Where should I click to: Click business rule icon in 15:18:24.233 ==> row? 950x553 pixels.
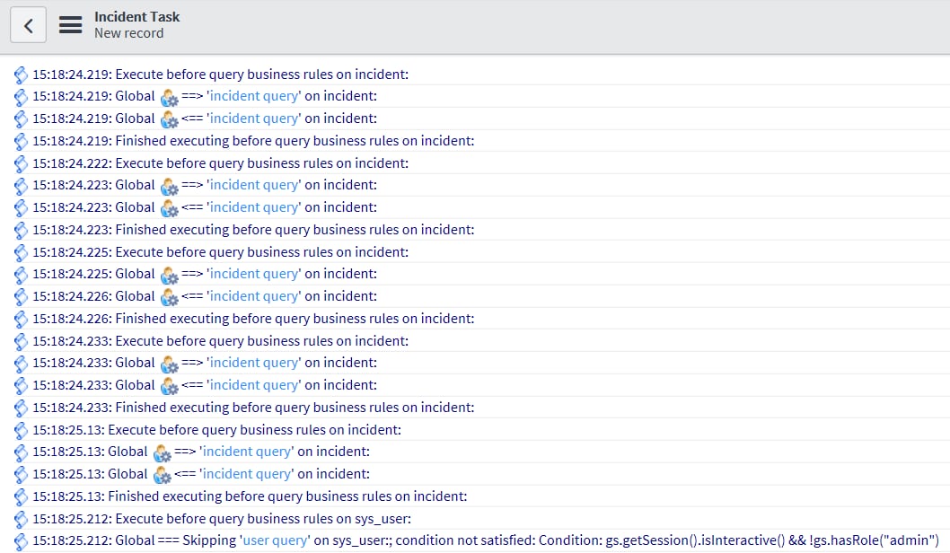tap(170, 364)
